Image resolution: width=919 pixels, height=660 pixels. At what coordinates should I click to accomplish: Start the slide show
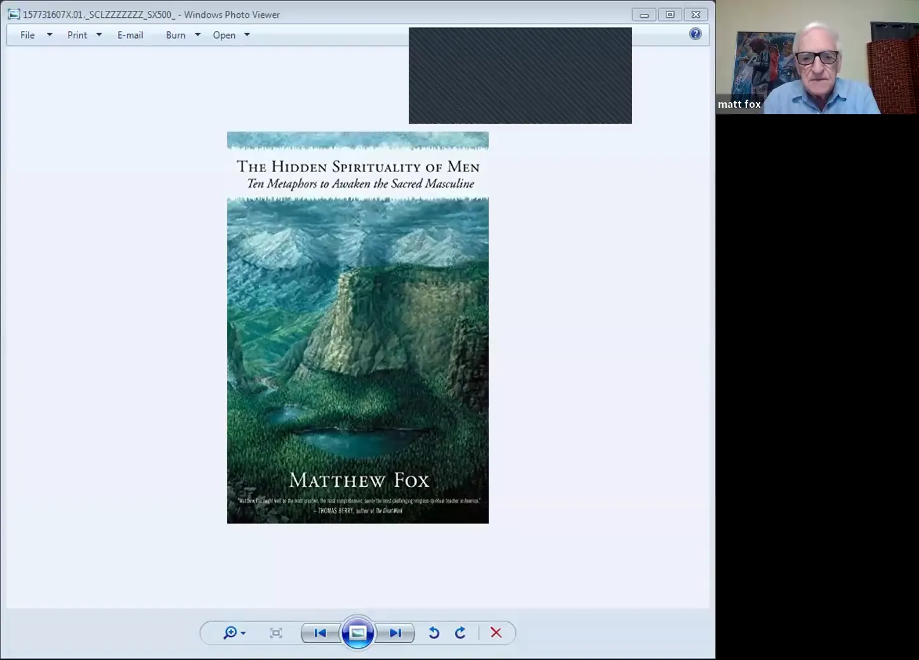[358, 633]
